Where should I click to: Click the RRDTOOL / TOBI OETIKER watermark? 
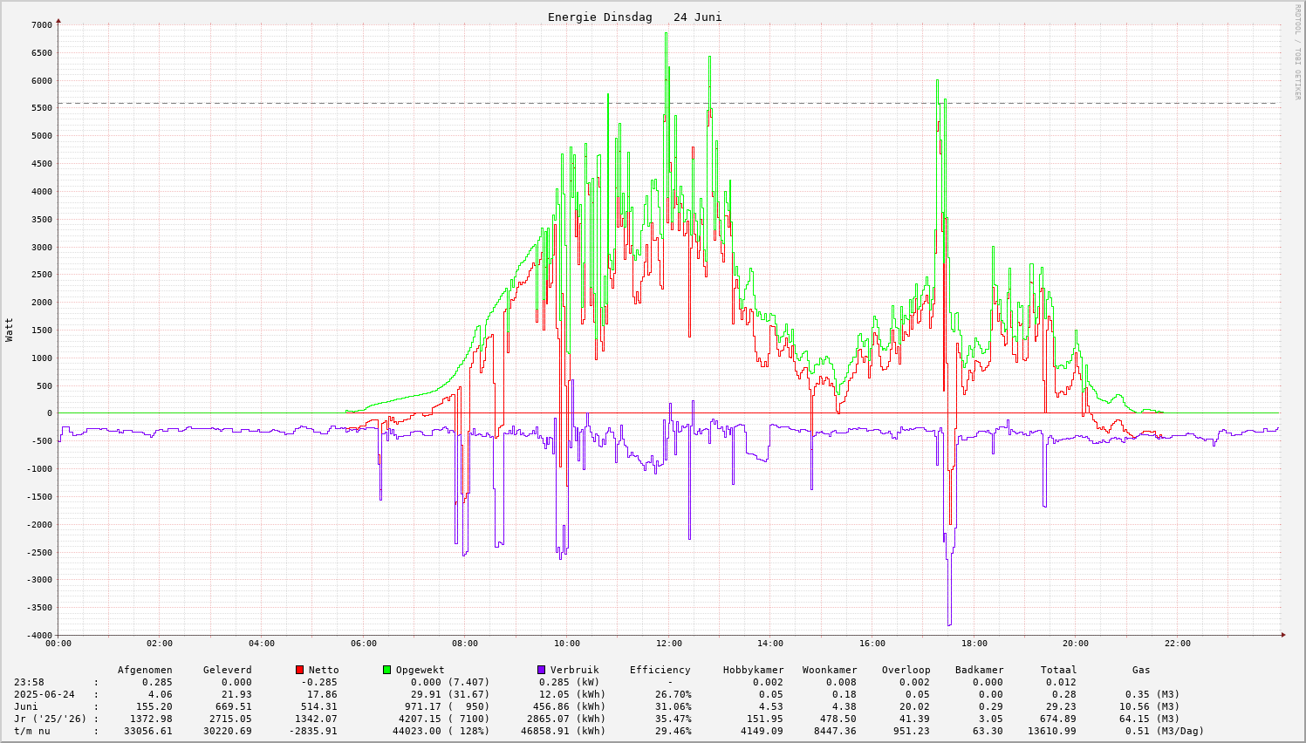(x=1297, y=51)
